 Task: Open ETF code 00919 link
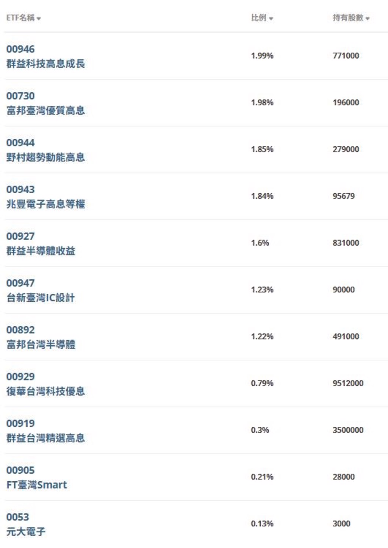tap(20, 424)
